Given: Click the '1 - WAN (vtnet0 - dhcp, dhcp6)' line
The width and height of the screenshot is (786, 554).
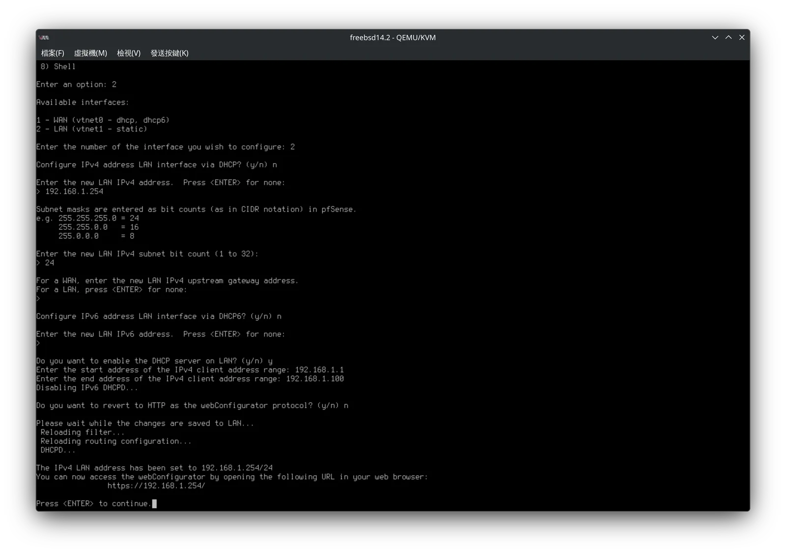Looking at the screenshot, I should [x=103, y=120].
